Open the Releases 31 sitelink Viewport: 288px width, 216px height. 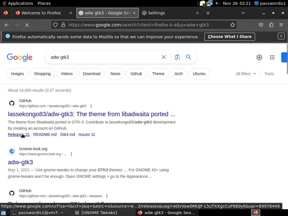click(x=19, y=134)
